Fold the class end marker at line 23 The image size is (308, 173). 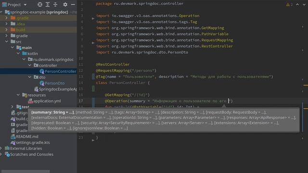[93, 140]
